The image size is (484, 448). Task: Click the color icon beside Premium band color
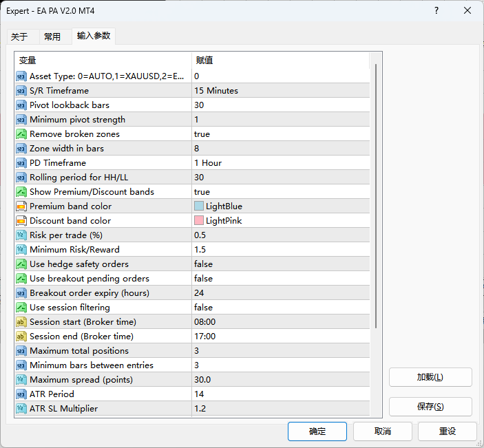pyautogui.click(x=21, y=206)
